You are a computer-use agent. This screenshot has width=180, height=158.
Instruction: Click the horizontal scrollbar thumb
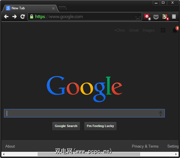tap(89, 154)
